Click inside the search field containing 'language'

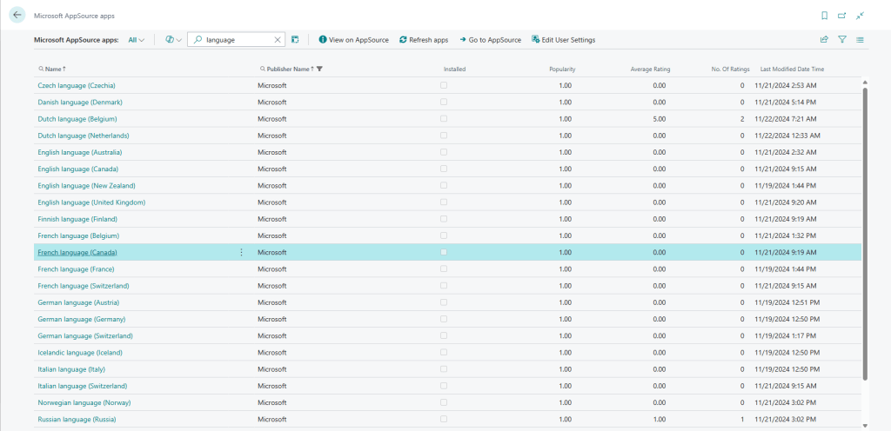tap(238, 40)
